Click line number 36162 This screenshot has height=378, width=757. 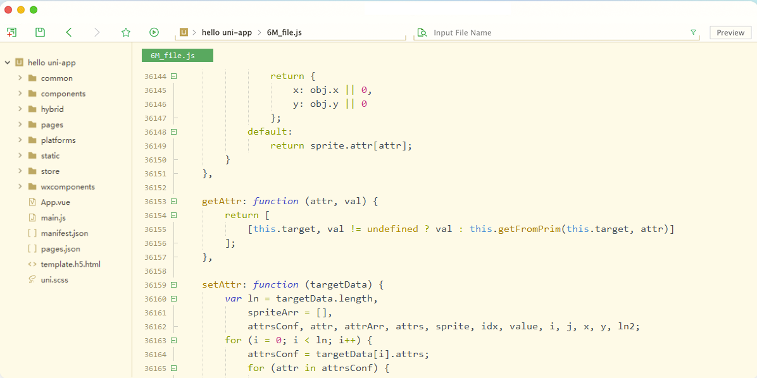coord(154,326)
